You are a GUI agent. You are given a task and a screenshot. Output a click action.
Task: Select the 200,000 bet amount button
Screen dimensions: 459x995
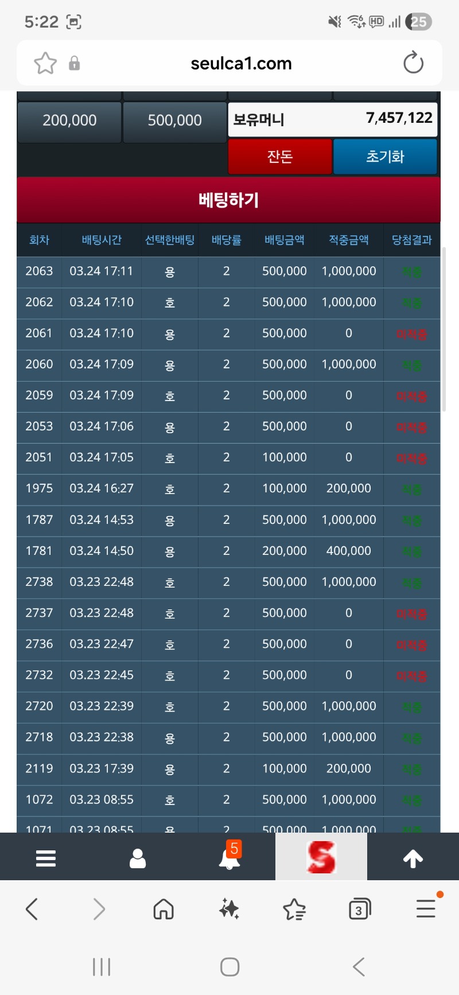coord(69,121)
